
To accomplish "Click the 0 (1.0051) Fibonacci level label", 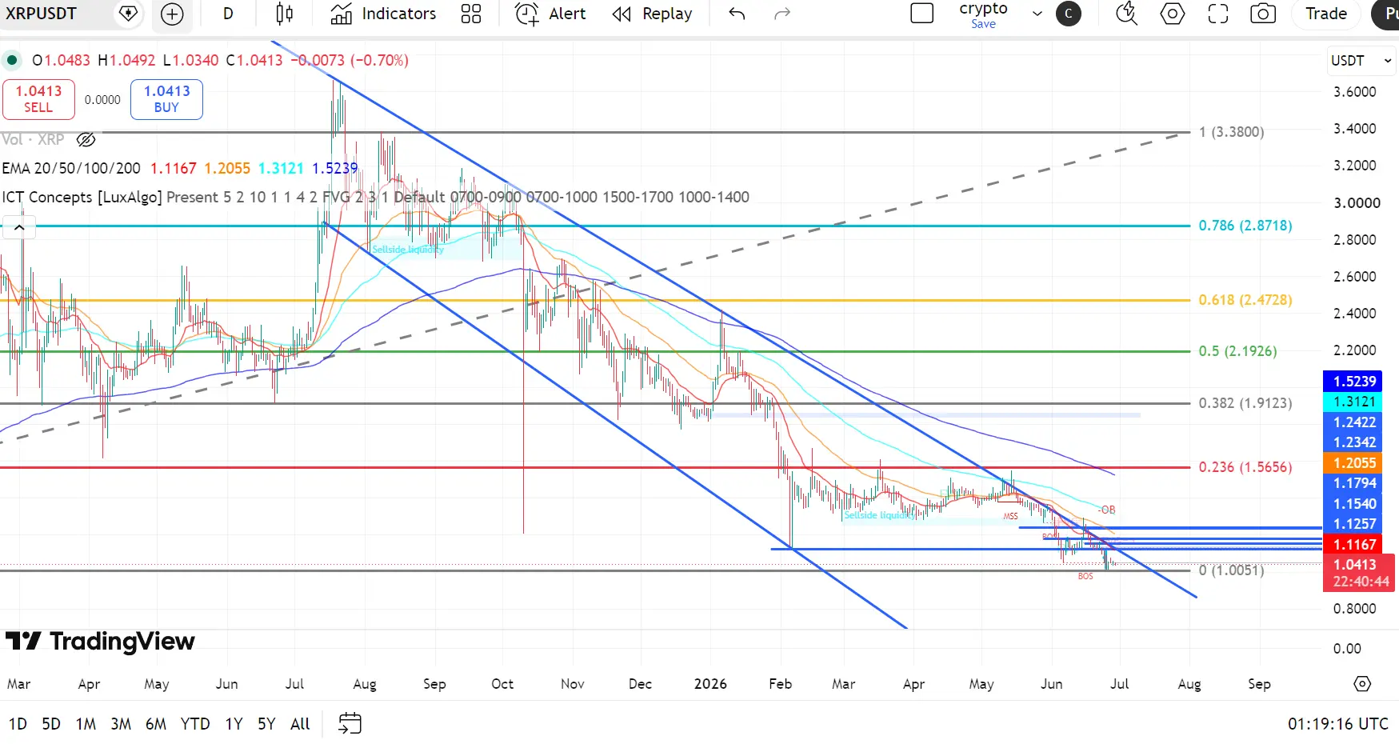I will coord(1231,570).
